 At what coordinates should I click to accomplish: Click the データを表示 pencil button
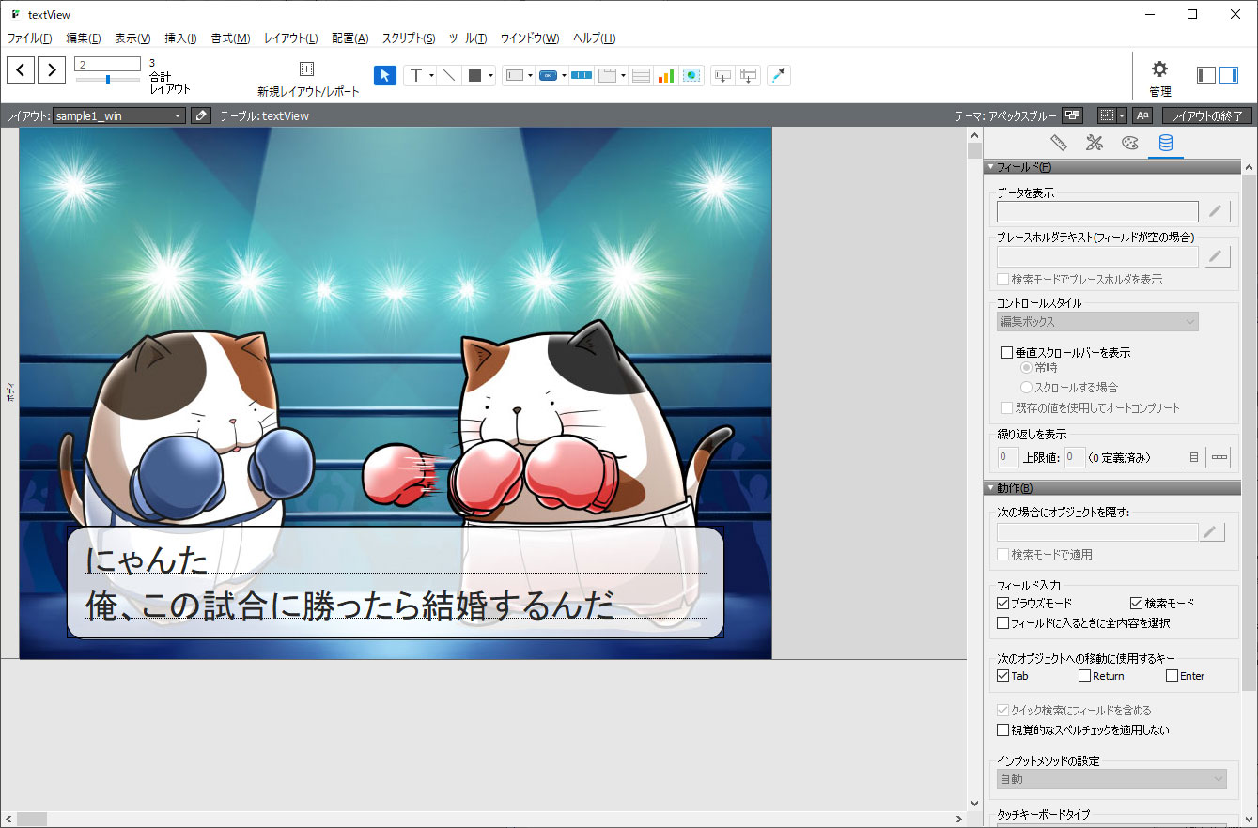pyautogui.click(x=1218, y=211)
